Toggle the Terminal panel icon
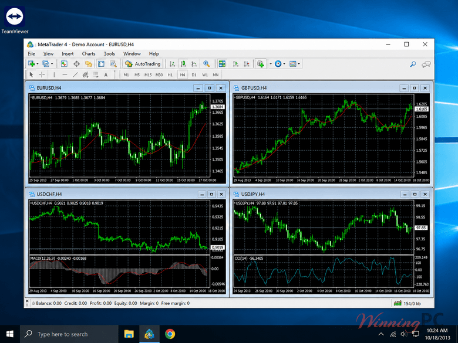The image size is (458, 343). pos(101,63)
